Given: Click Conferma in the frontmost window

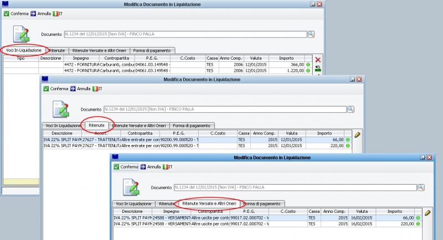Looking at the screenshot, I should [x=125, y=166].
